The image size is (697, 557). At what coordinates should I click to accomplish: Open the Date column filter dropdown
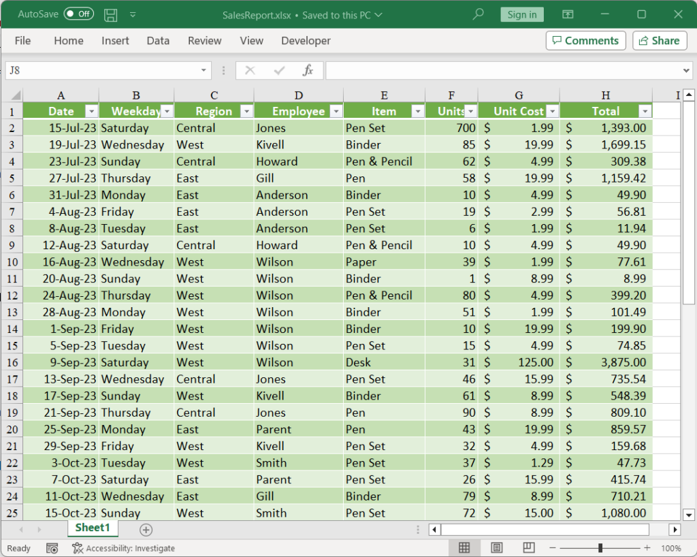[91, 110]
